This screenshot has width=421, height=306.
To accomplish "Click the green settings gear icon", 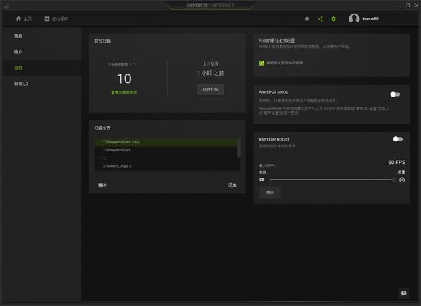I will click(334, 19).
